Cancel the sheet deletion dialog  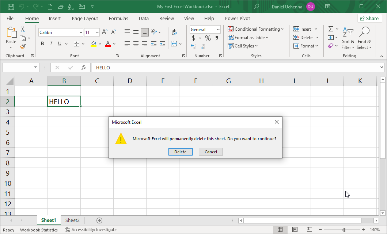(211, 151)
